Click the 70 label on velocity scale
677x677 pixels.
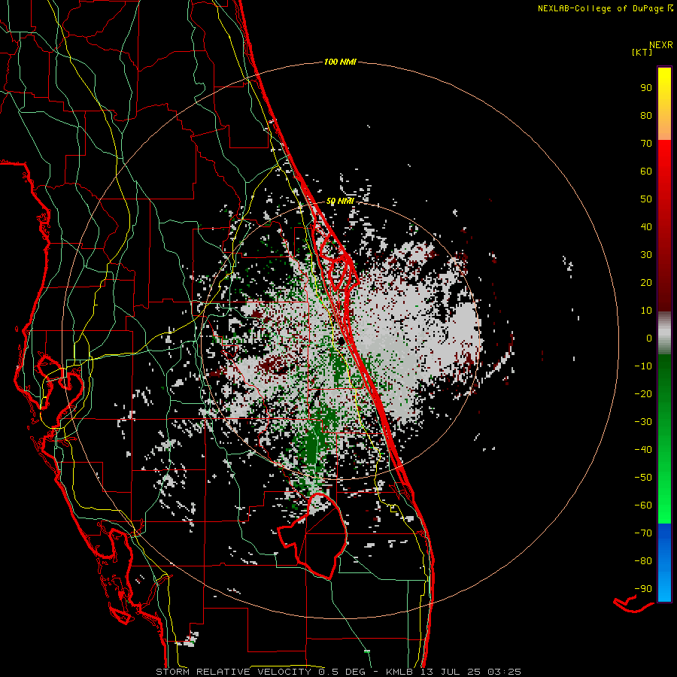(646, 144)
